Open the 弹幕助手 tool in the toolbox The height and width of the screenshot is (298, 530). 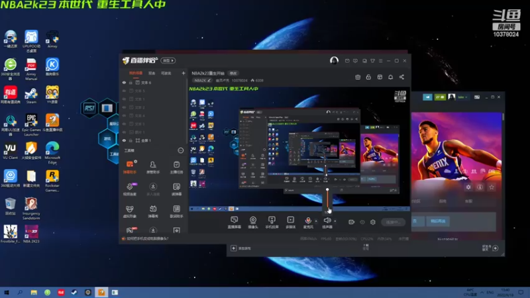coord(129,168)
